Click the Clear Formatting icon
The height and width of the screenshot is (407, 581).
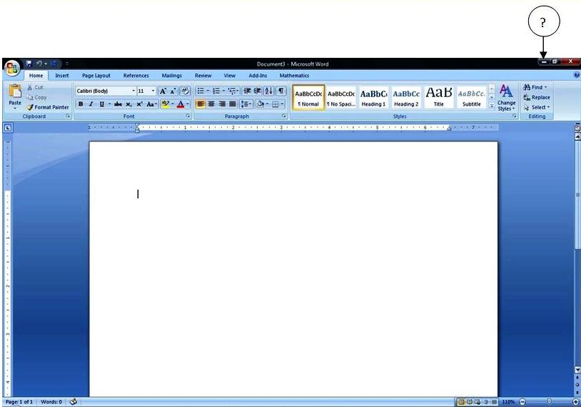pos(185,91)
